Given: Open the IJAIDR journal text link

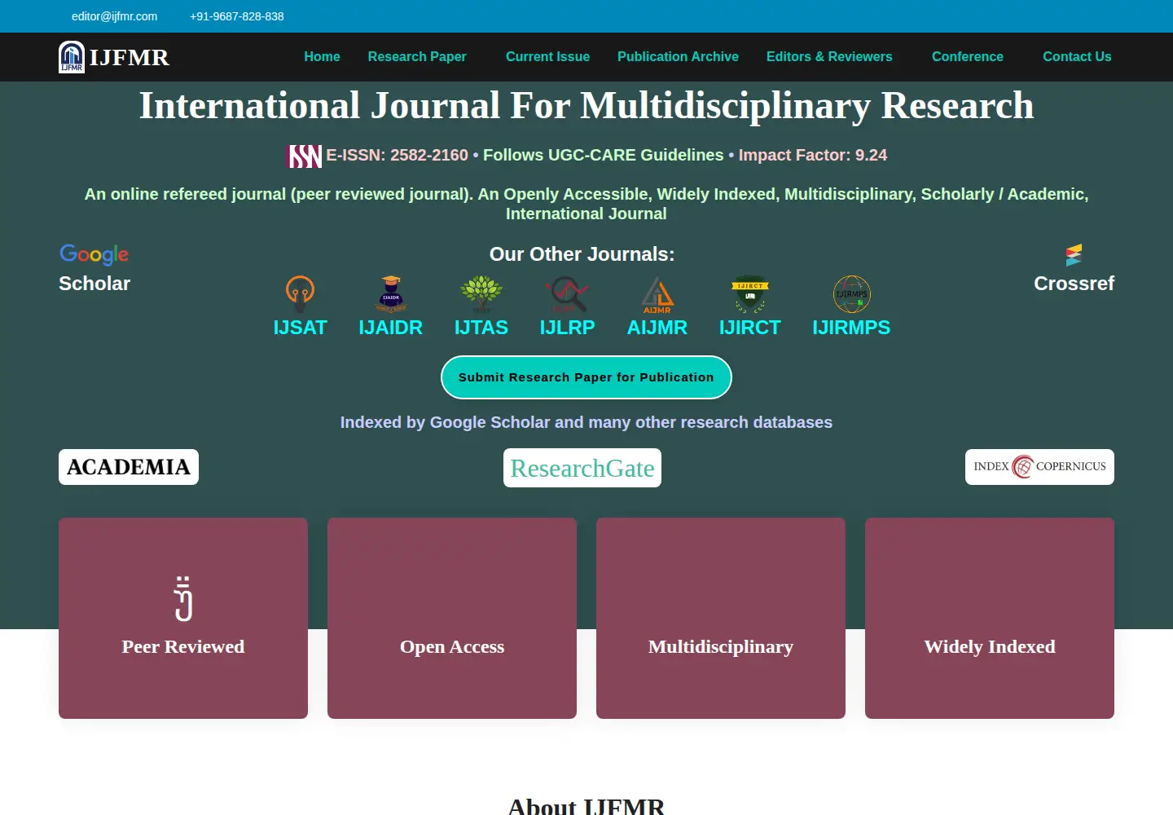Looking at the screenshot, I should 391,328.
